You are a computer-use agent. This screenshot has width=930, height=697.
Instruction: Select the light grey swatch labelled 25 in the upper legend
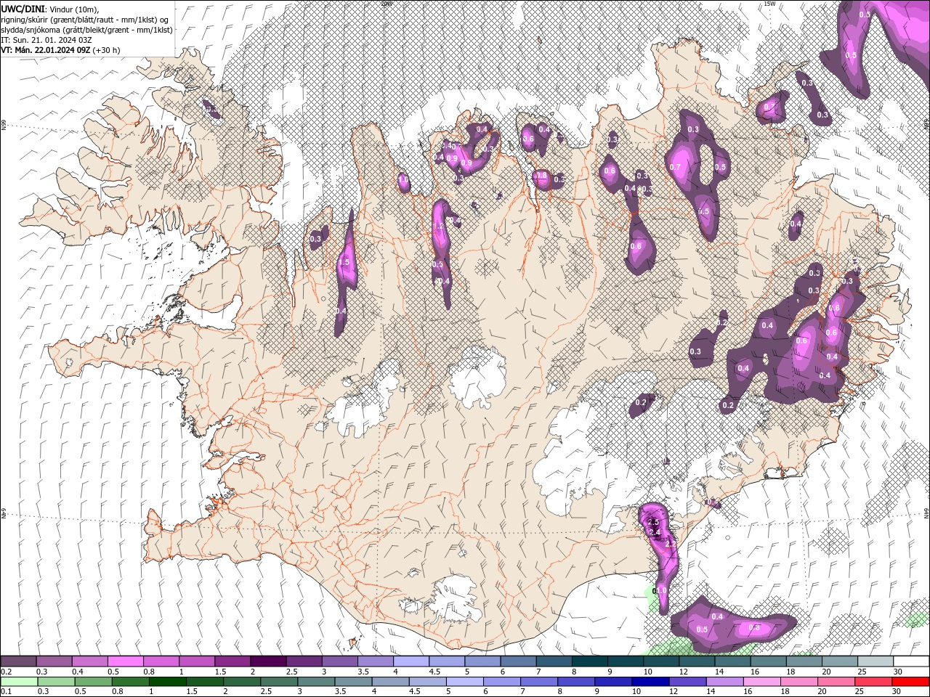pyautogui.click(x=876, y=661)
